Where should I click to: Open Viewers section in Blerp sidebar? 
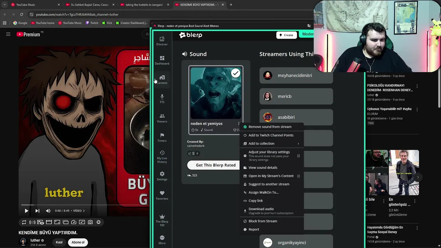point(162,118)
